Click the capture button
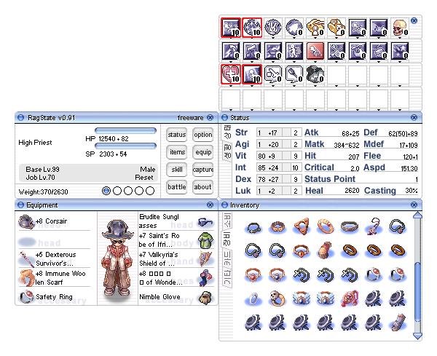This screenshot has width=437, height=356. [x=203, y=170]
